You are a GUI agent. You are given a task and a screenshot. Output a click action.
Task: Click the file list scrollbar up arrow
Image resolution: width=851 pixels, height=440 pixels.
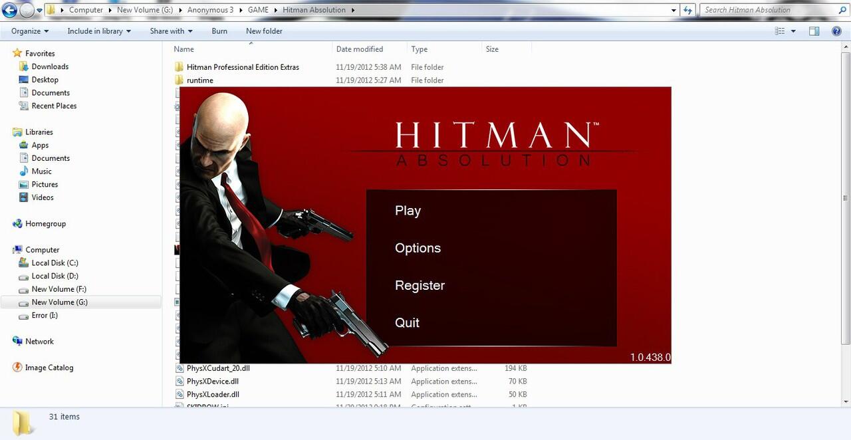point(846,47)
